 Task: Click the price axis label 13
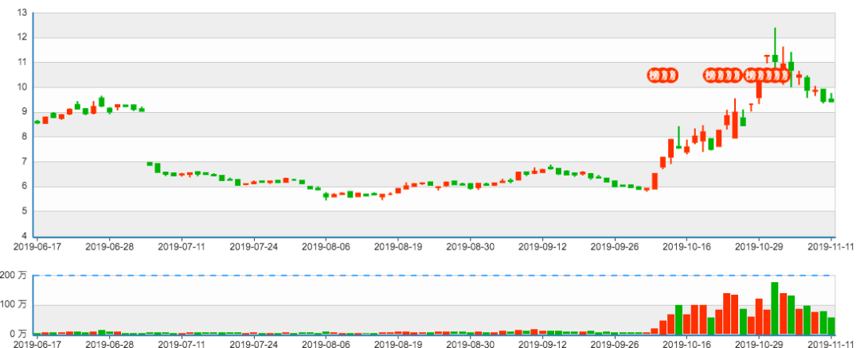tap(22, 13)
